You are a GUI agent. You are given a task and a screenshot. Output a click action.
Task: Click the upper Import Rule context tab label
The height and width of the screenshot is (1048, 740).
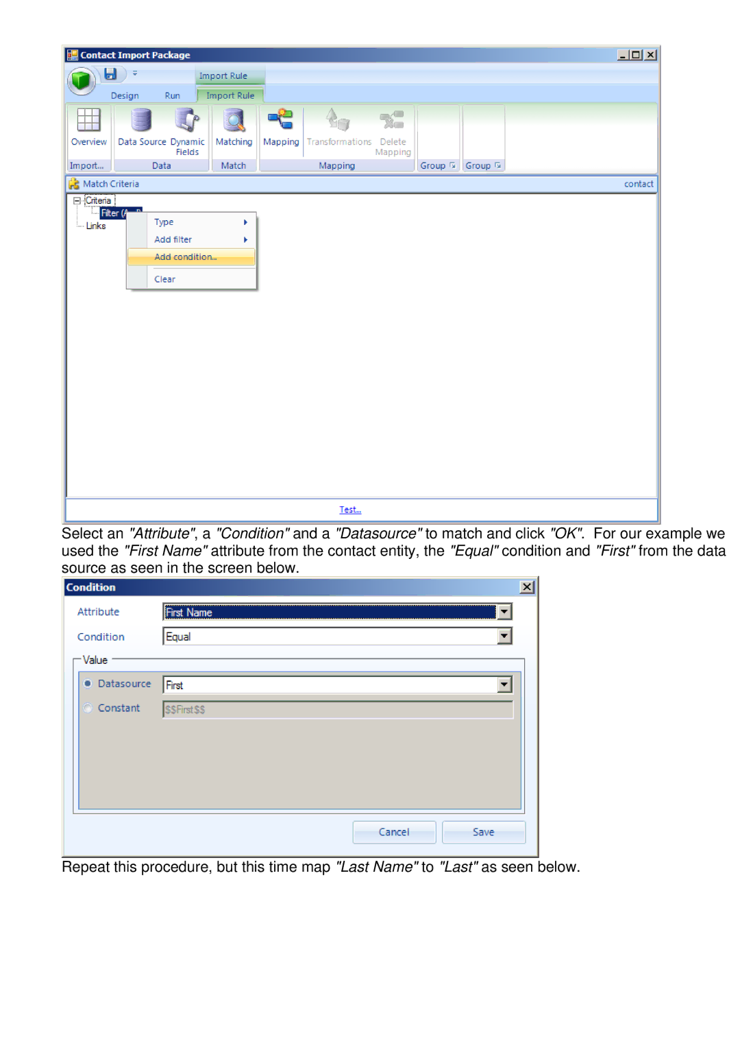pyautogui.click(x=223, y=76)
